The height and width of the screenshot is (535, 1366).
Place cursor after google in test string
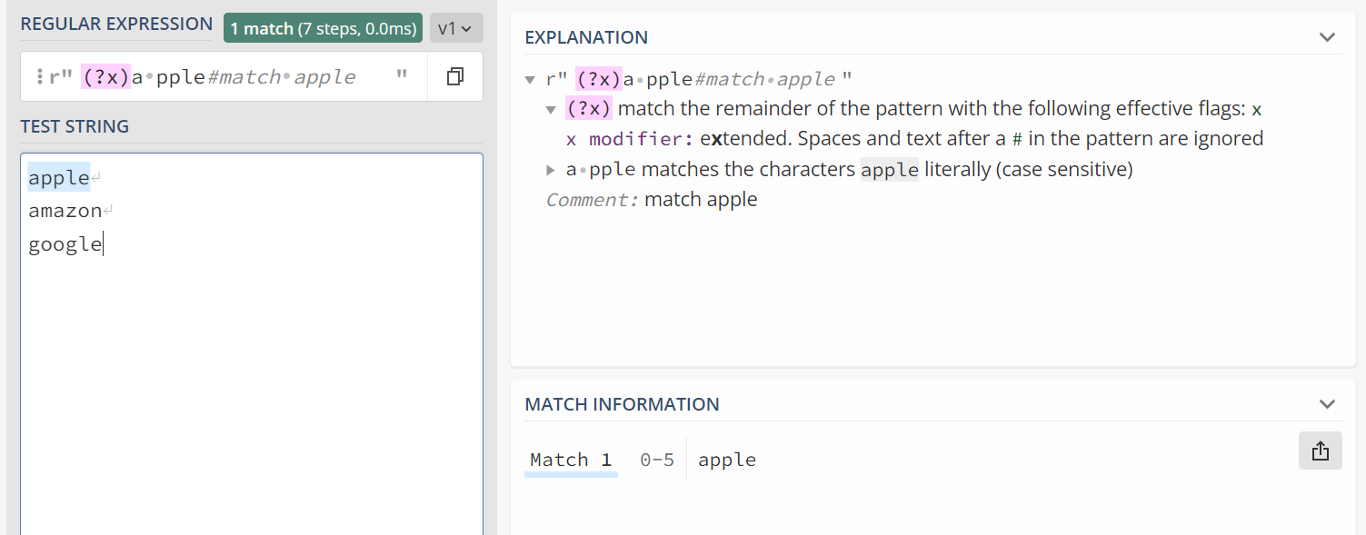103,243
